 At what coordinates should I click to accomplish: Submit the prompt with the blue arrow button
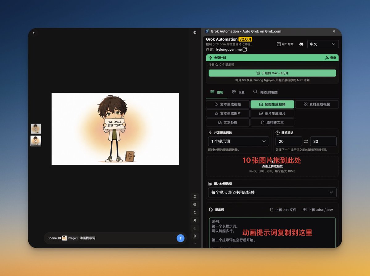click(x=180, y=238)
